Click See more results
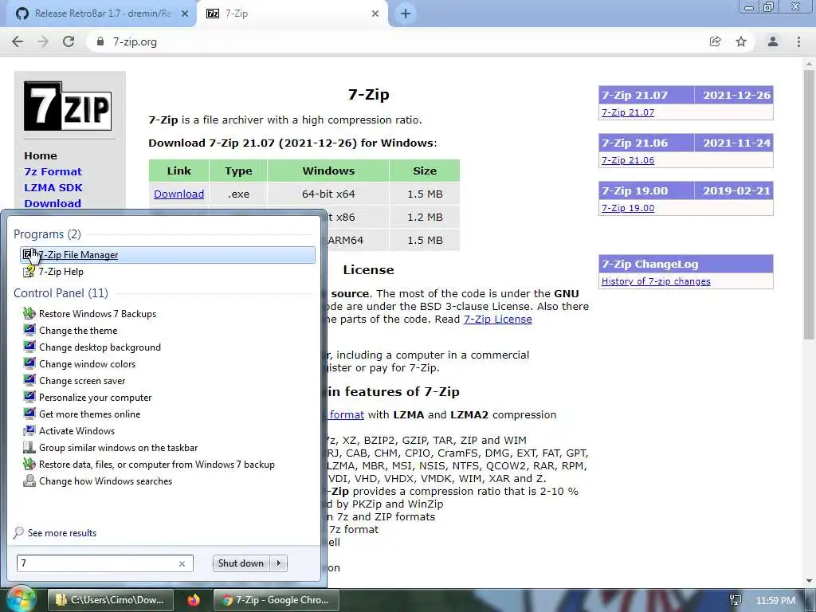The height and width of the screenshot is (612, 816). pos(55,533)
